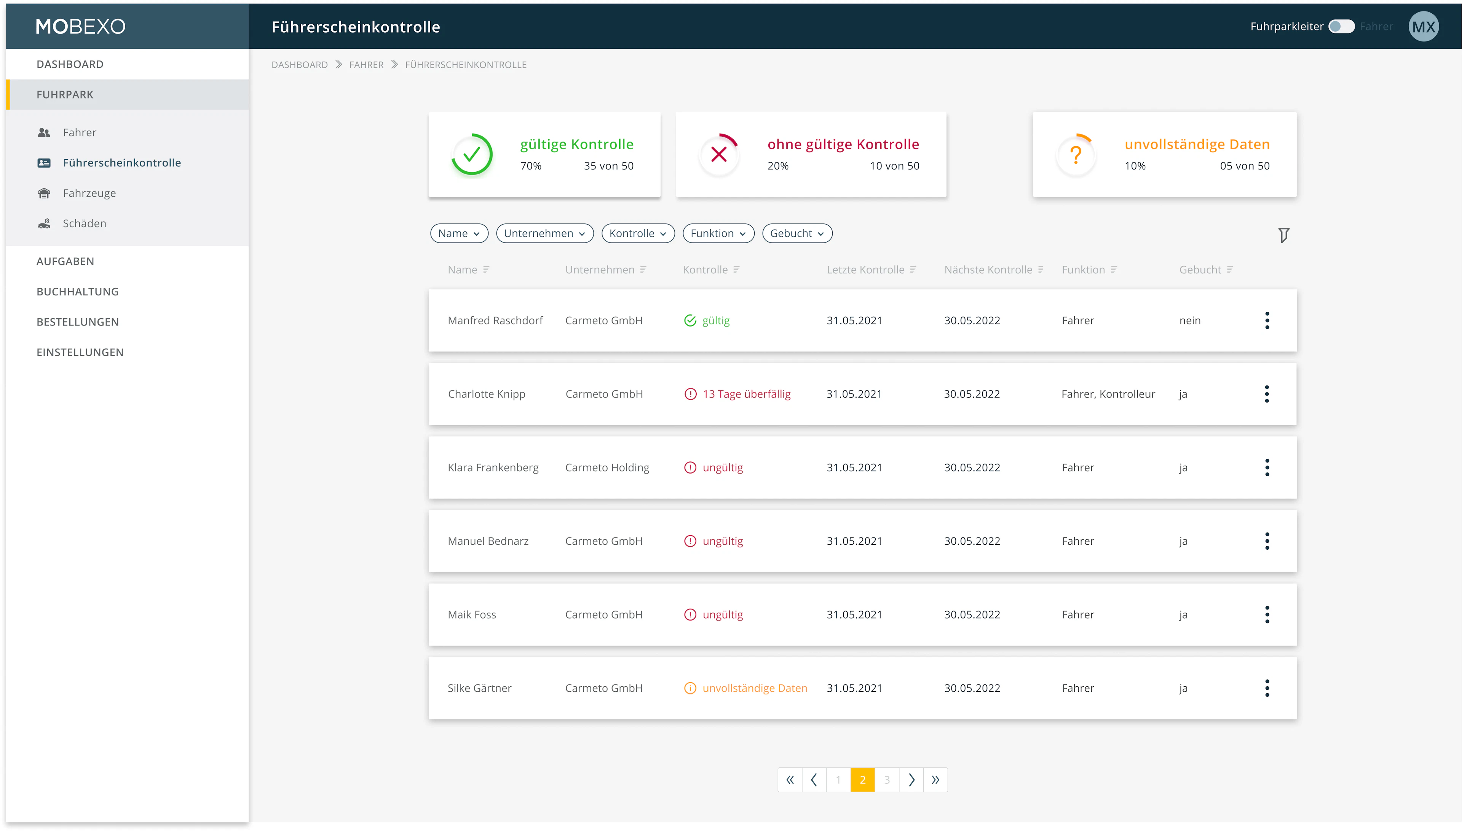
Task: Open the Name filter dropdown
Action: pos(459,233)
